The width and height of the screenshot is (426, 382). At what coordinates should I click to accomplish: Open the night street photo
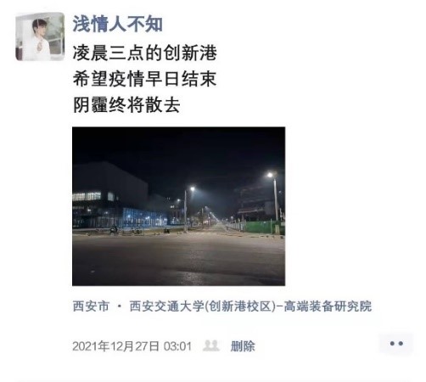click(x=178, y=206)
